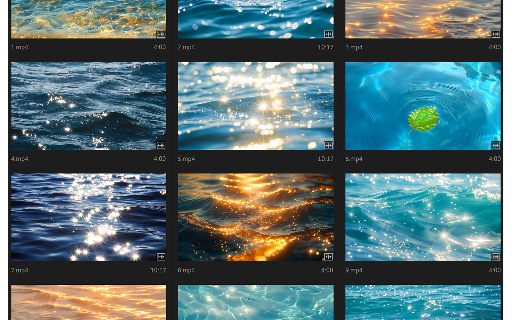Click the clip badge icon on 3.mp4 thumbnail

click(496, 34)
